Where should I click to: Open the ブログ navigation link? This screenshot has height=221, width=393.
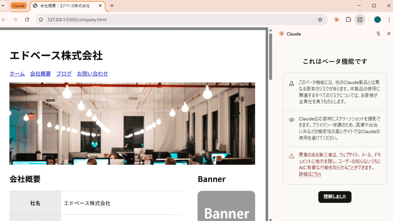(64, 74)
